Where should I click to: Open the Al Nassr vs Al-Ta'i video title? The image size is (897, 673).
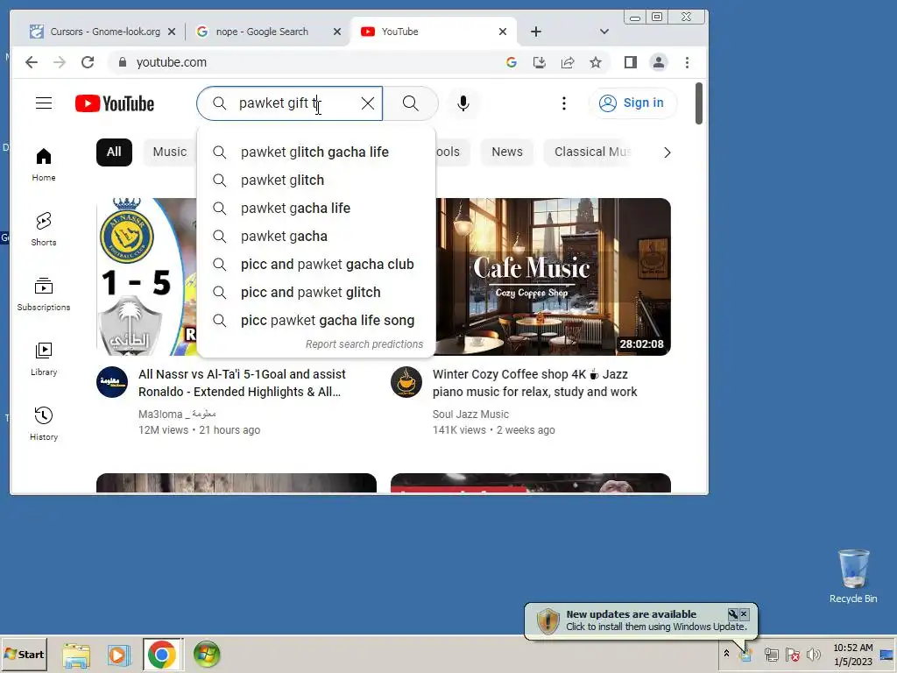(242, 383)
